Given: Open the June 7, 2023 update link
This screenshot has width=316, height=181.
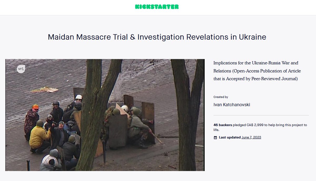Looking at the screenshot, I should [x=251, y=137].
